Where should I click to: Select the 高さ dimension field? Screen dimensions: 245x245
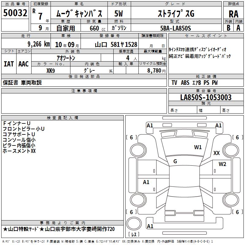pos(232,110)
